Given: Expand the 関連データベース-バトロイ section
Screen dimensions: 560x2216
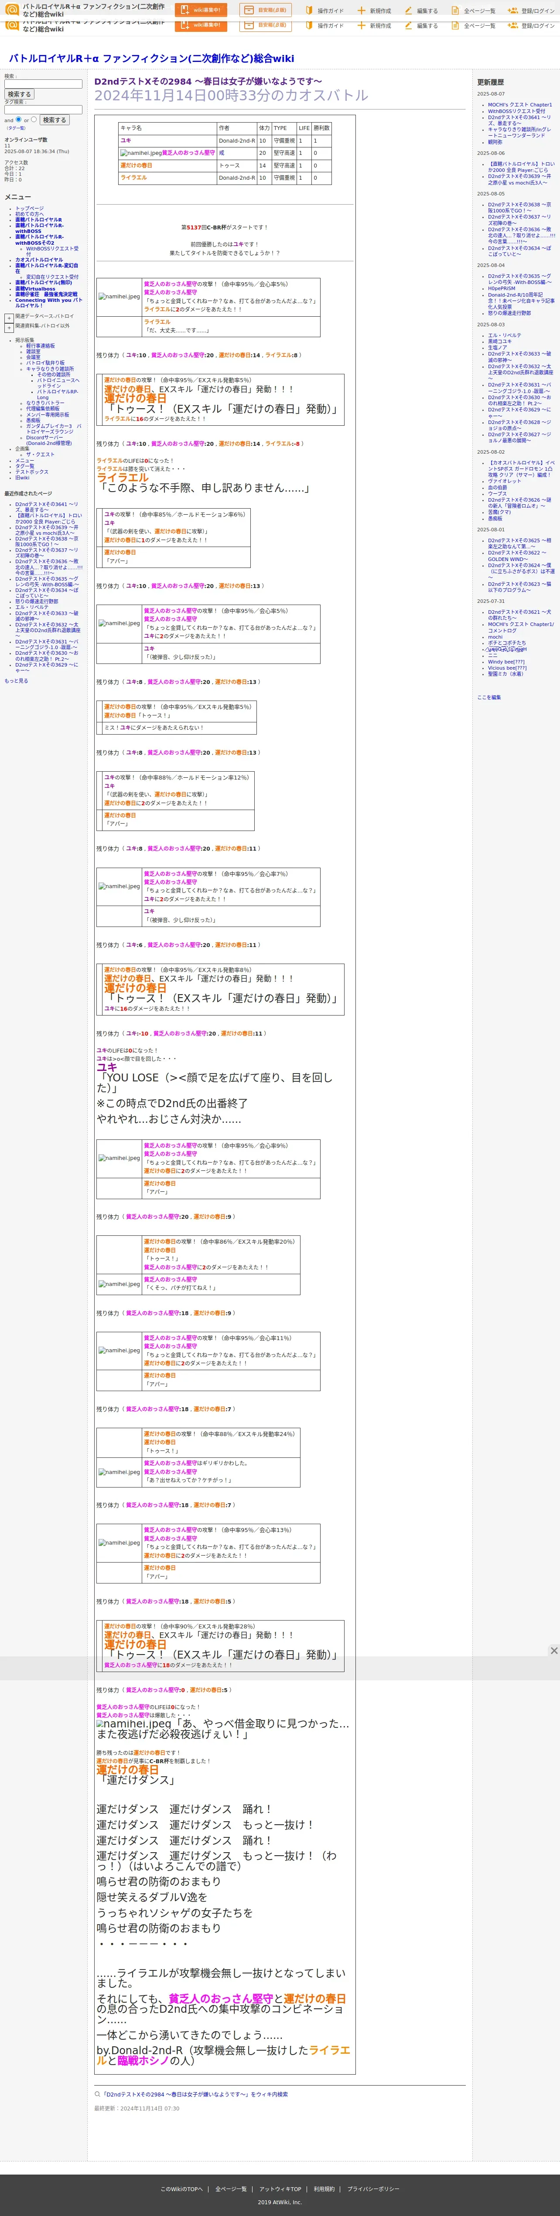Looking at the screenshot, I should (x=9, y=318).
